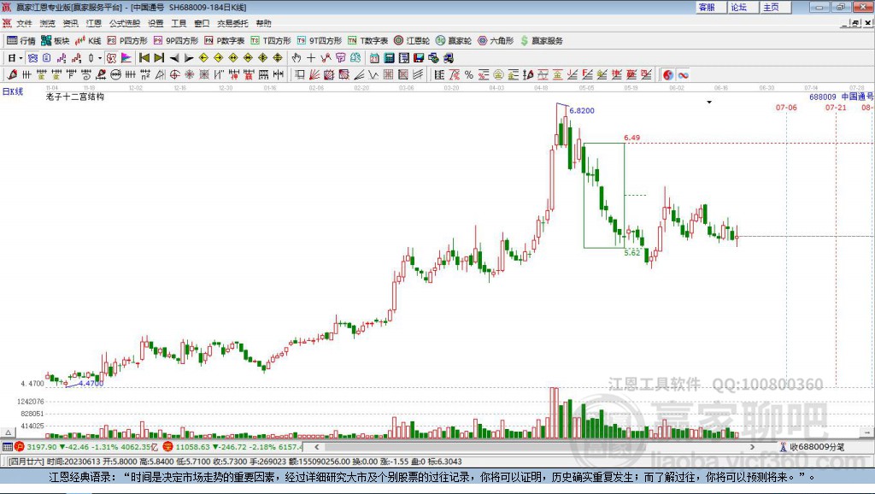Open the 行情 market quotes view
This screenshot has height=494, width=875.
click(x=21, y=41)
